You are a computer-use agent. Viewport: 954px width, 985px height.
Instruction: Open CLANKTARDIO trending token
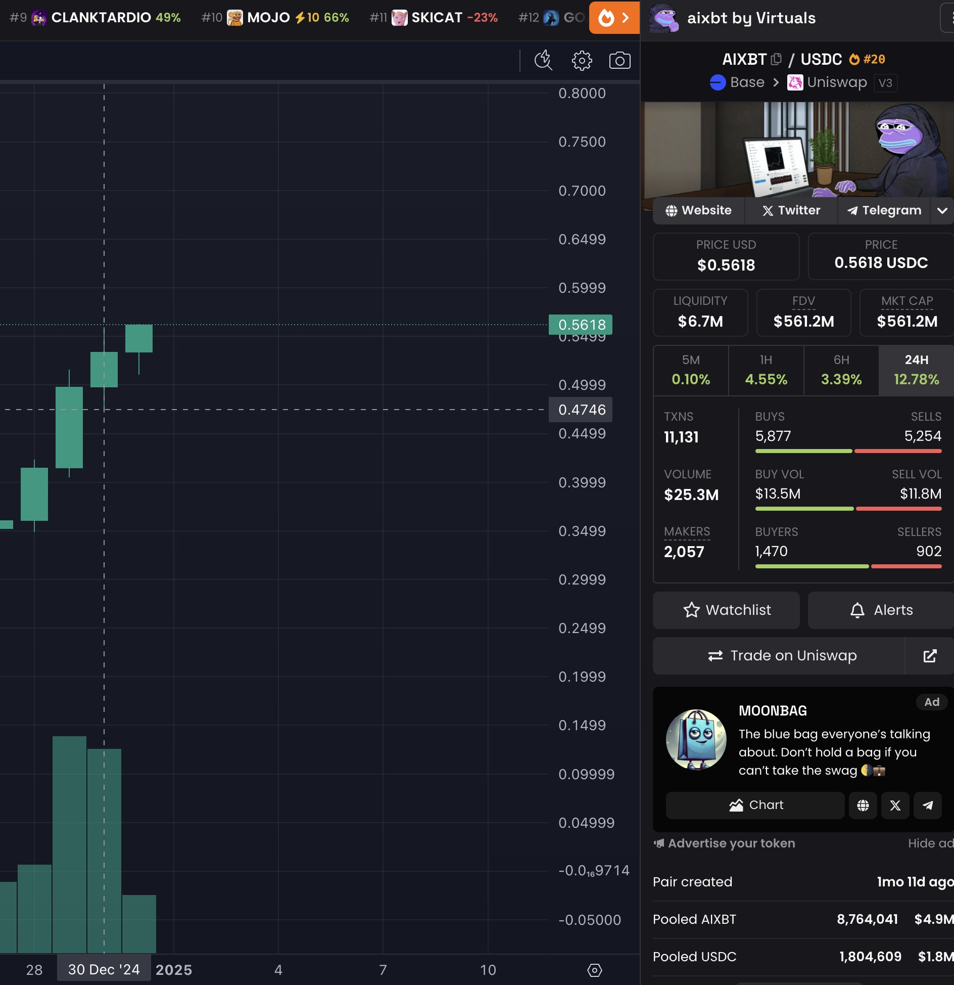[96, 18]
